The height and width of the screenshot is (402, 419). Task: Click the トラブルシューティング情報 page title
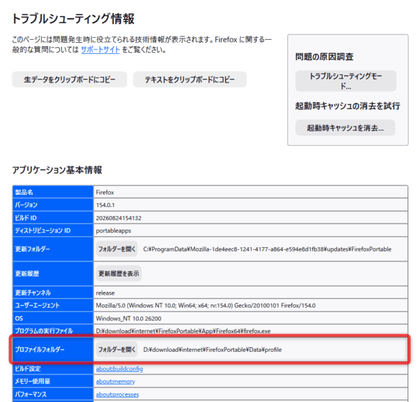click(x=74, y=19)
